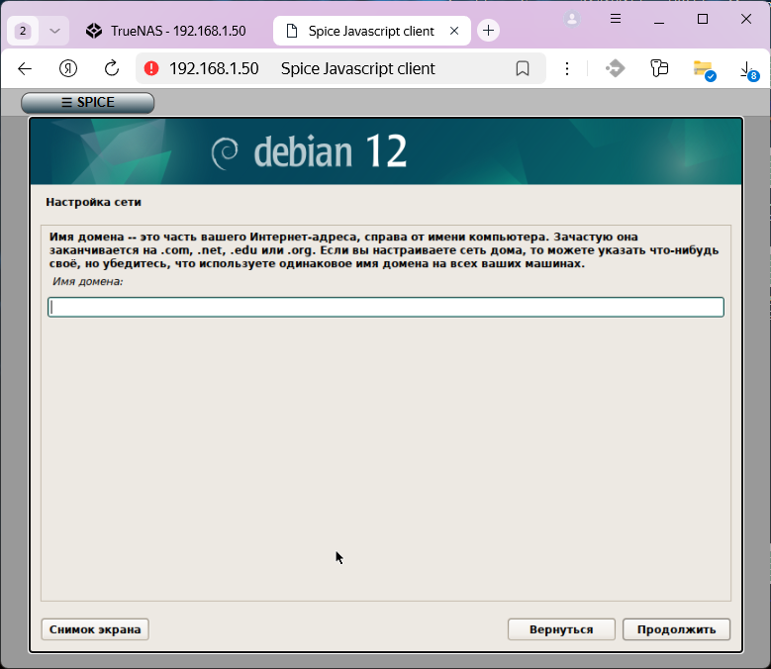The width and height of the screenshot is (771, 669).
Task: Close the Spice Javascript client tab
Action: [x=454, y=31]
